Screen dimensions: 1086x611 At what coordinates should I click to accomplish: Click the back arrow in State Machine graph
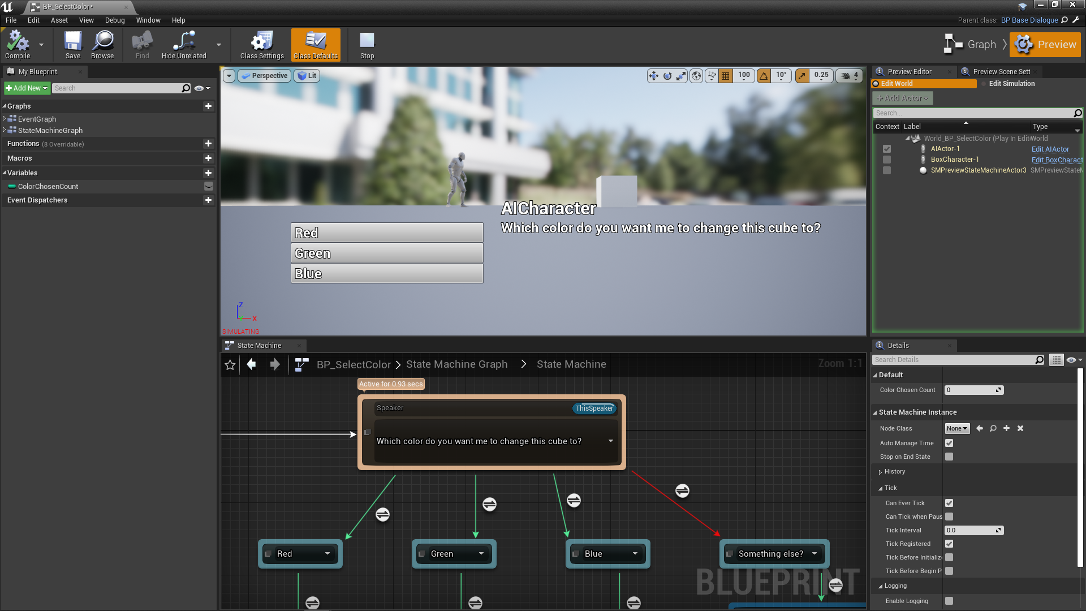tap(252, 364)
